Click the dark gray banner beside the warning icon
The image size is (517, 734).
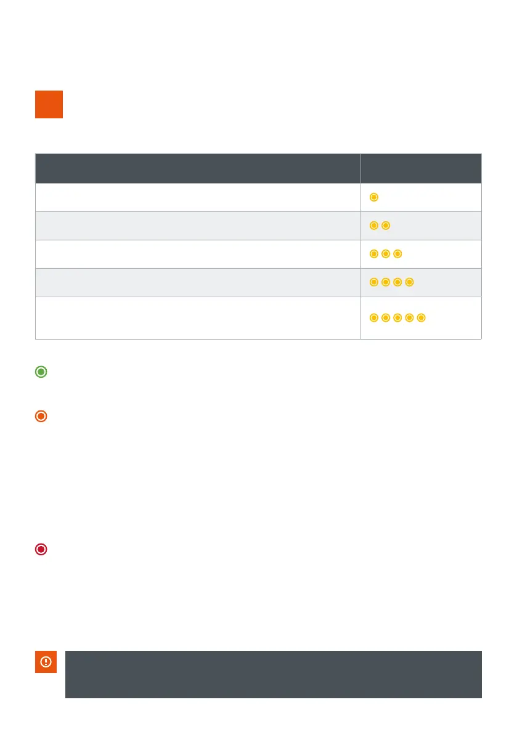click(x=273, y=674)
